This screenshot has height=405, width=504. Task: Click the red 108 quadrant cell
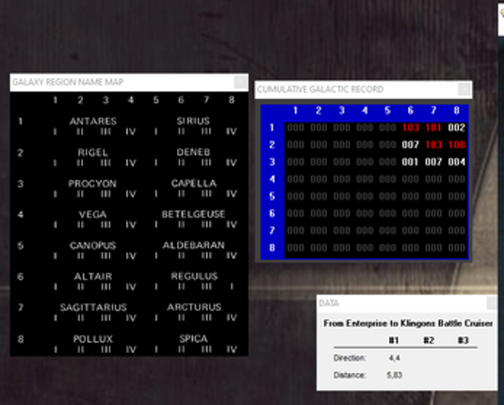(x=457, y=145)
